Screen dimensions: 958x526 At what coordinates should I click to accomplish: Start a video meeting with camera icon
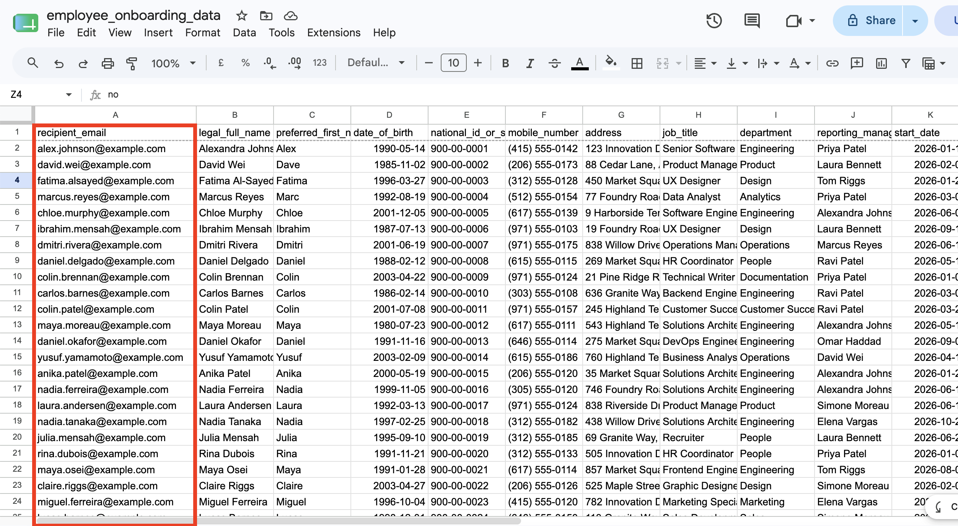pos(793,21)
